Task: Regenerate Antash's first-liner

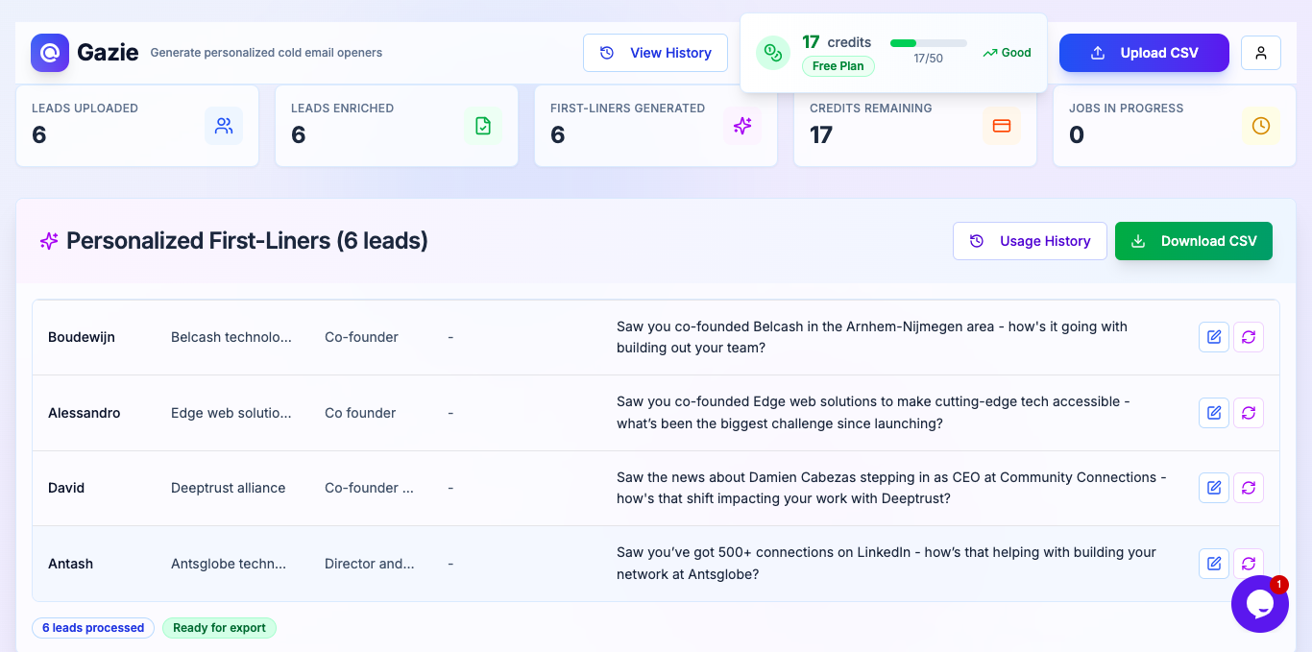Action: coord(1249,564)
